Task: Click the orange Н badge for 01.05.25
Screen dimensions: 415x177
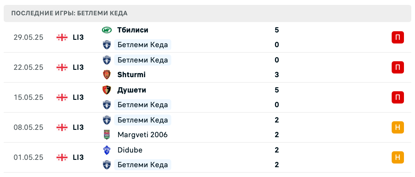Action: pos(398,157)
